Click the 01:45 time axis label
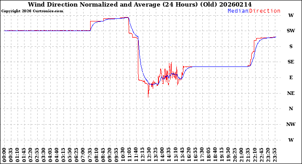 (x=24, y=155)
